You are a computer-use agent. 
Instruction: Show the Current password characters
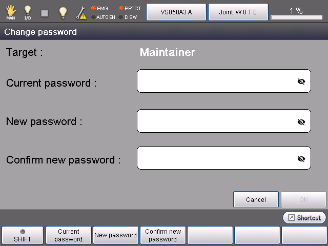click(301, 81)
